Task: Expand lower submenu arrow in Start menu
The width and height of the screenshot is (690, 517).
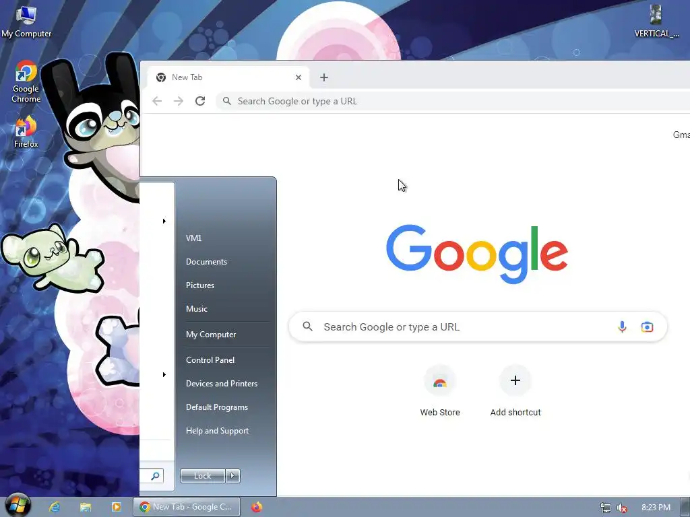Action: coord(164,374)
